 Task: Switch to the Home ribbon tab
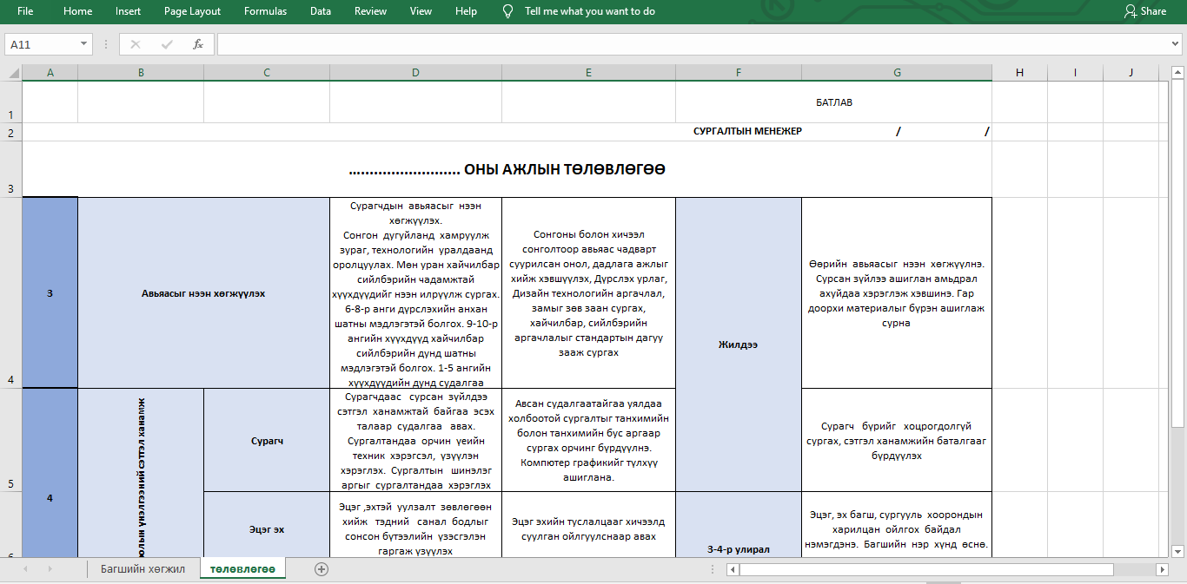(78, 11)
